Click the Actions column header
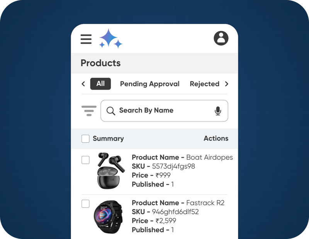The image size is (309, 239). tap(216, 138)
